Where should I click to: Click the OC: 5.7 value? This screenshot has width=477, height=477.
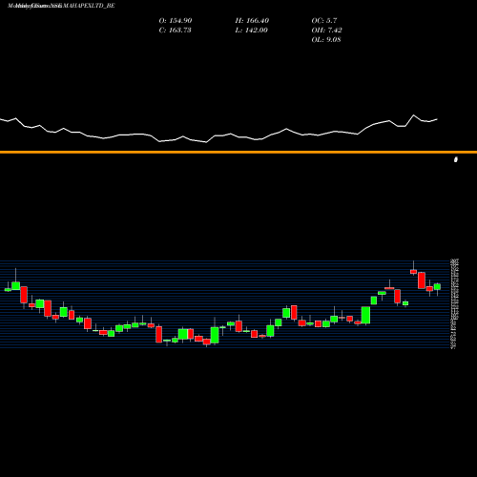[324, 21]
